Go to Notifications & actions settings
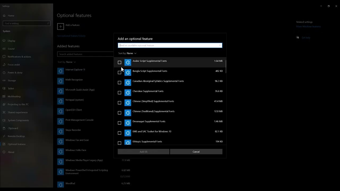 pyautogui.click(x=27, y=57)
